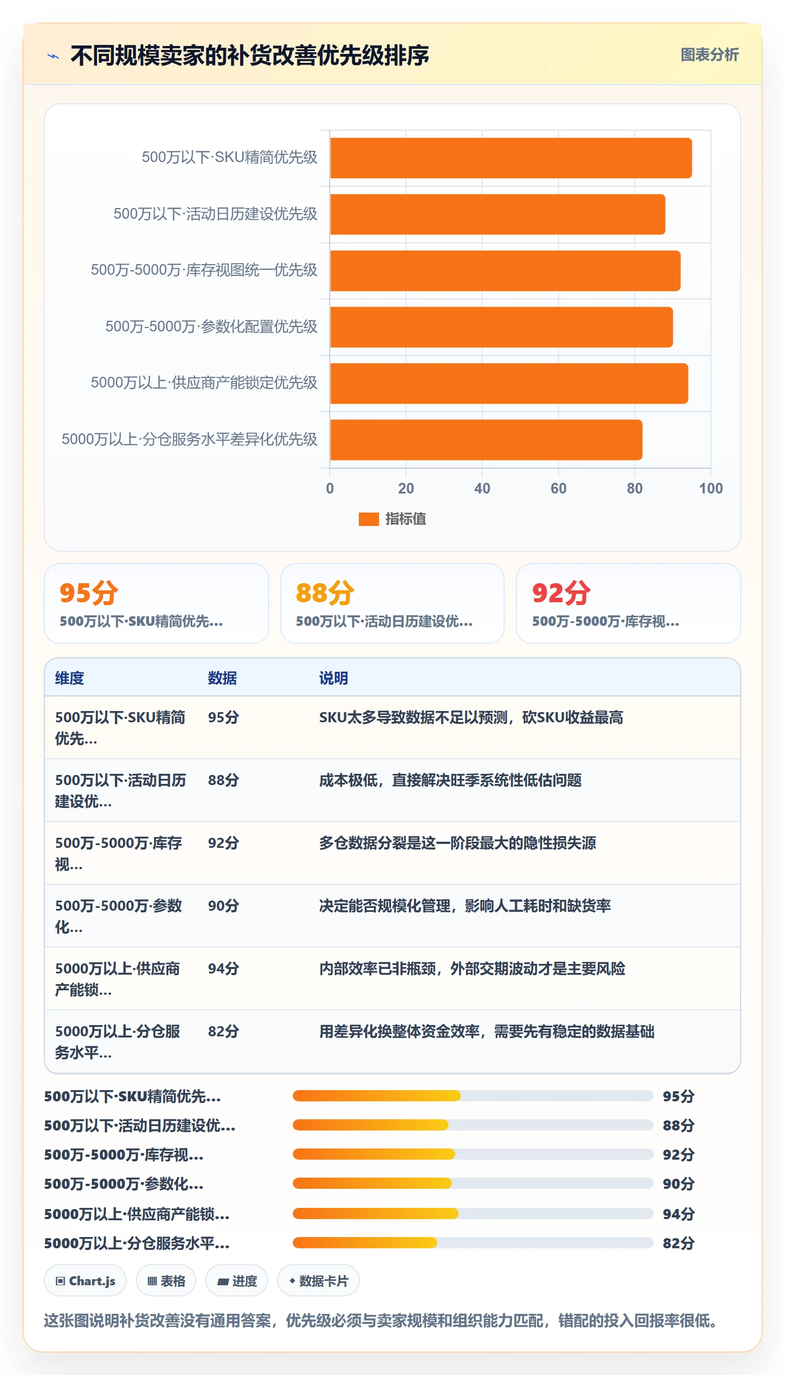Image resolution: width=785 pixels, height=1375 pixels.
Task: Select the Chart.js tag
Action: [x=85, y=1281]
